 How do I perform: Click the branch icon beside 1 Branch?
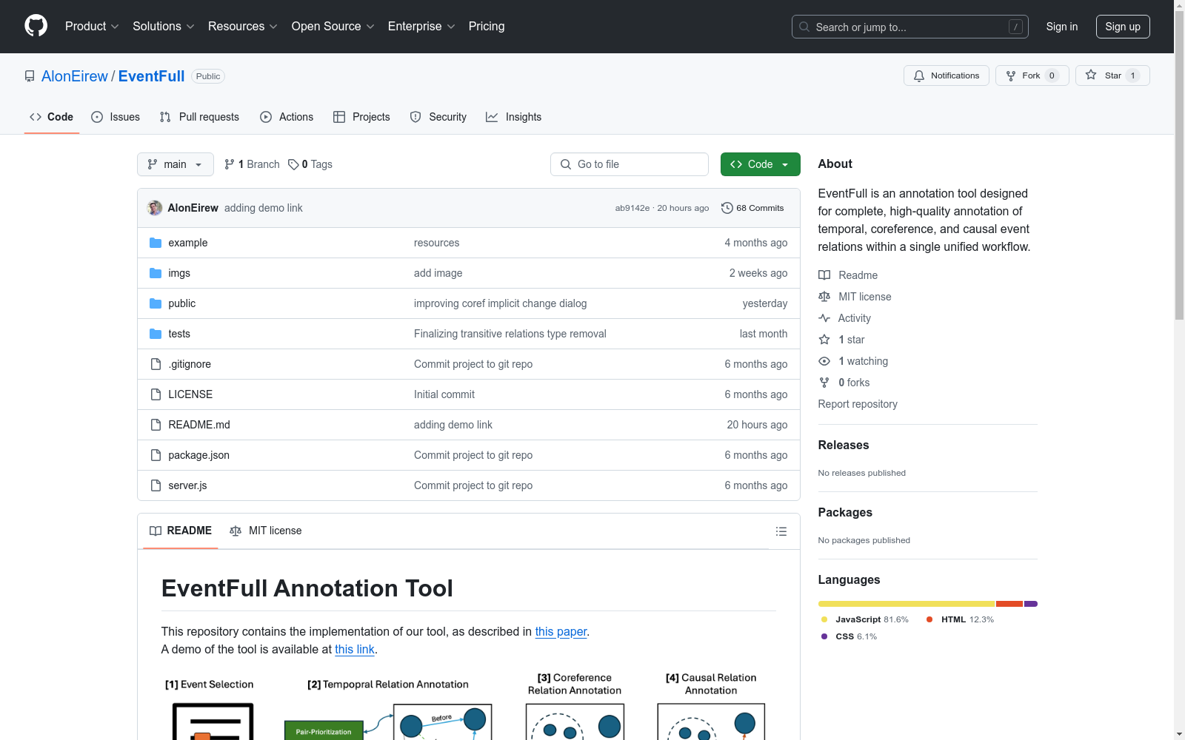click(230, 164)
